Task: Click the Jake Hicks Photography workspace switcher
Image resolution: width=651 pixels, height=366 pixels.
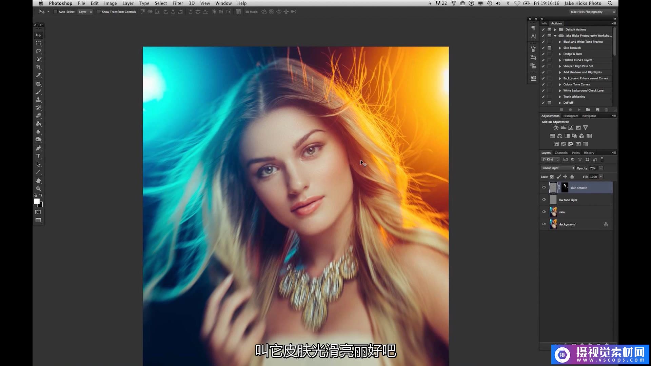Action: point(592,12)
